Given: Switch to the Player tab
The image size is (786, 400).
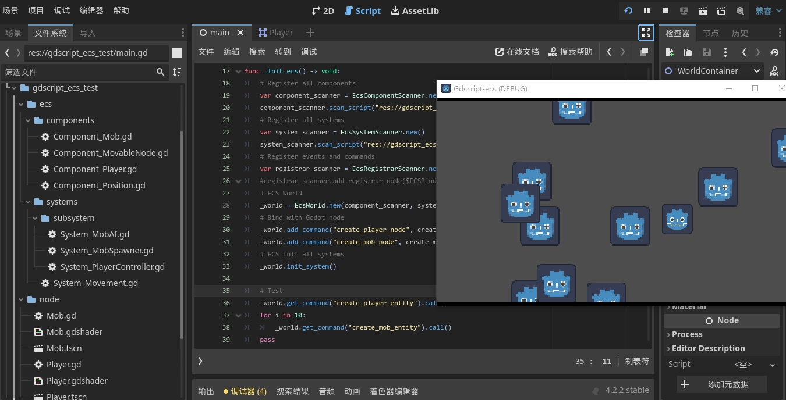Looking at the screenshot, I should [x=276, y=33].
